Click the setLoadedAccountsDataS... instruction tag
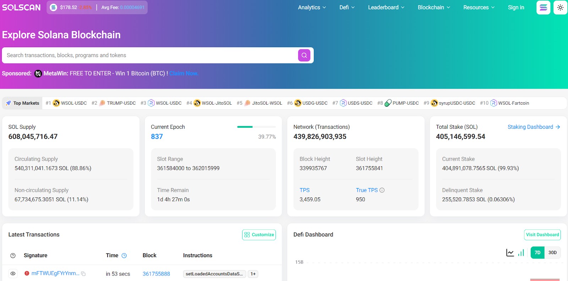 click(214, 274)
